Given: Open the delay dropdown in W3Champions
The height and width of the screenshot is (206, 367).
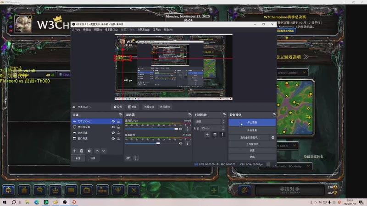Looking at the screenshot, I should [285, 166].
